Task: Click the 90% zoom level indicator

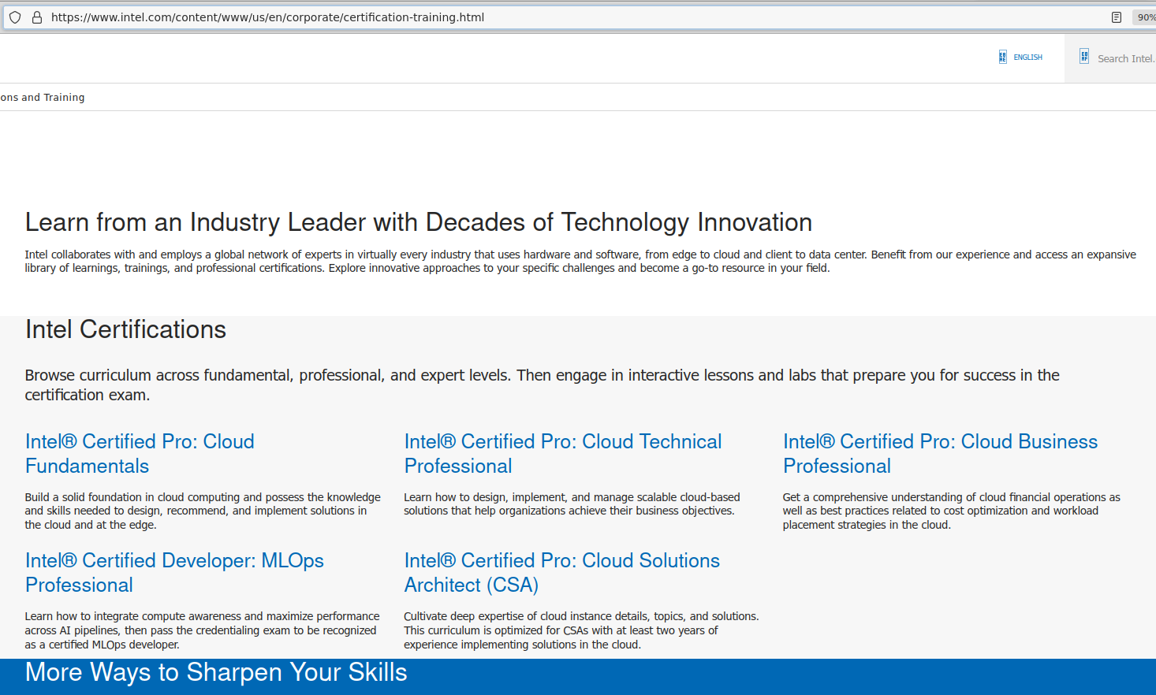Action: tap(1145, 17)
